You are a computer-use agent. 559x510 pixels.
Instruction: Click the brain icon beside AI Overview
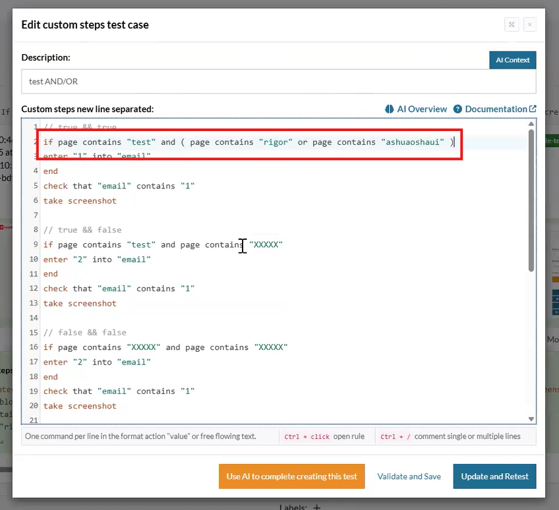tap(390, 109)
